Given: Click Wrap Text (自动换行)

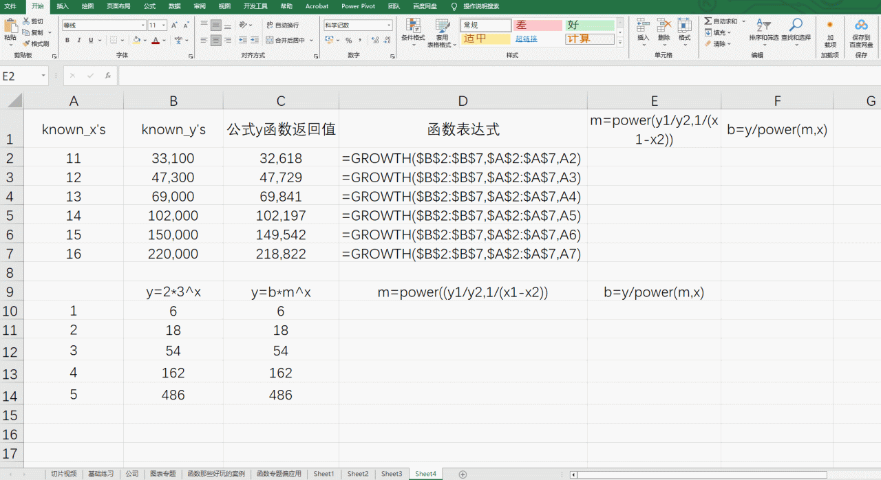Looking at the screenshot, I should click(283, 25).
